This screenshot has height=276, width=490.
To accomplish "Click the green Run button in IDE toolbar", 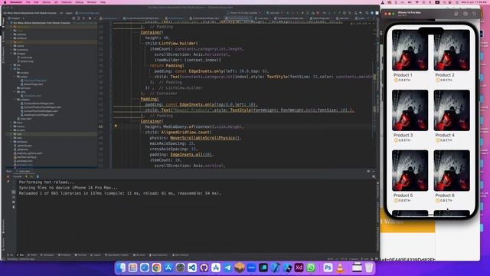I will coord(288,13).
